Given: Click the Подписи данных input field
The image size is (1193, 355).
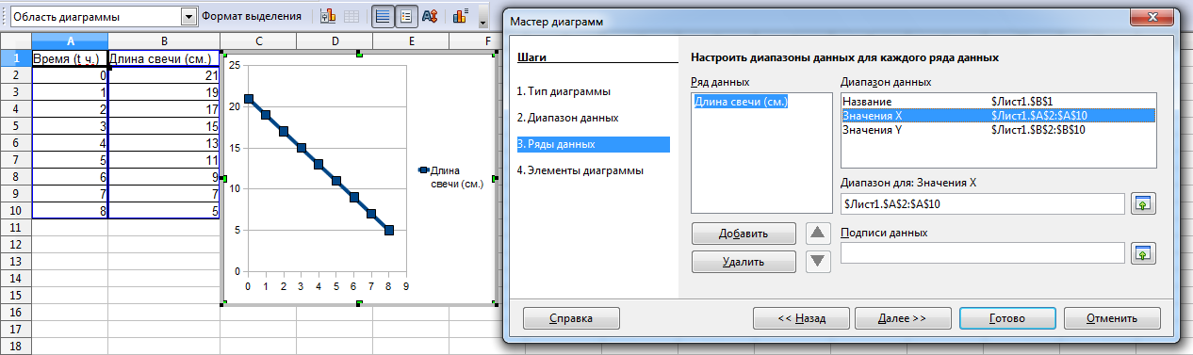Looking at the screenshot, I should coord(982,252).
